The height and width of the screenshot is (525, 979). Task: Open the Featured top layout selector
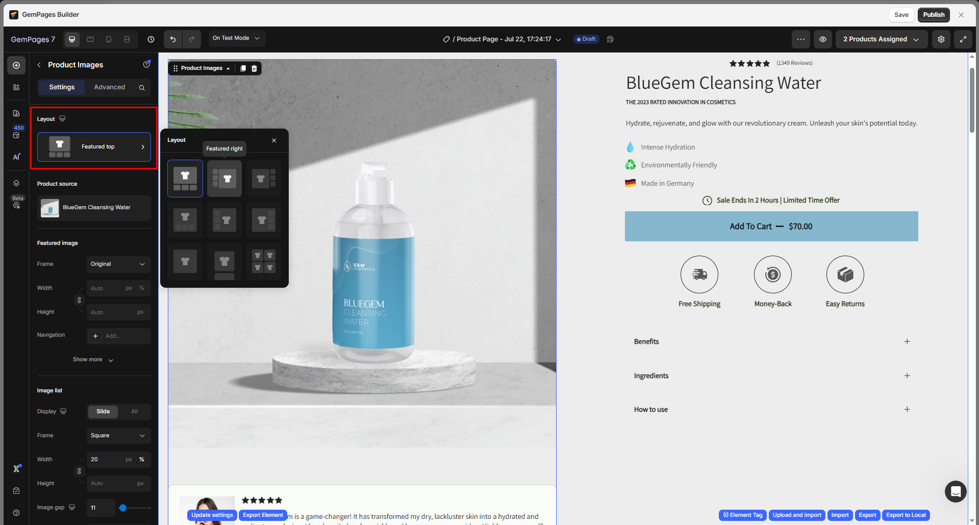94,147
